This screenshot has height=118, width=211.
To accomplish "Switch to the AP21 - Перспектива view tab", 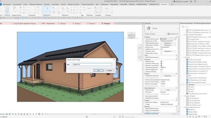I will pyautogui.click(x=48, y=24).
